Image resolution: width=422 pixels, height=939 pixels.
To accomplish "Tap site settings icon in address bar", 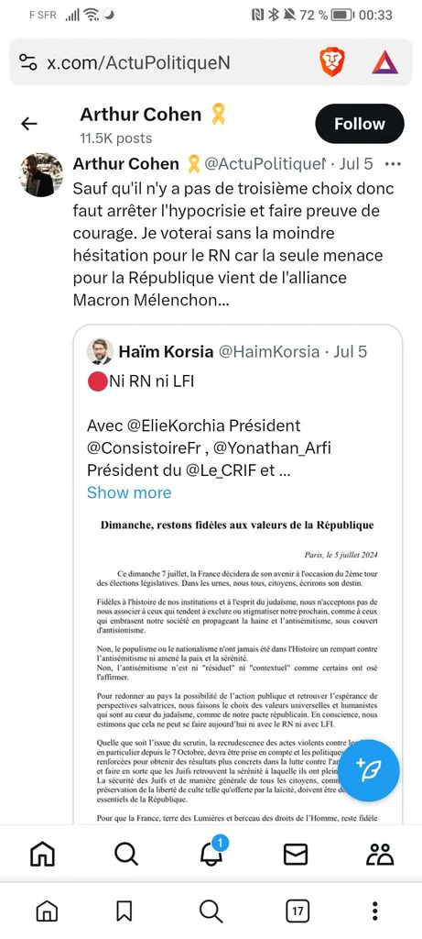I will click(x=28, y=62).
